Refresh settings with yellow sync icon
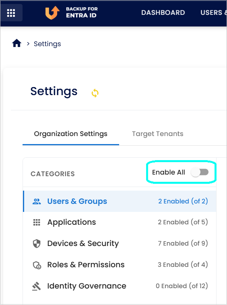This screenshot has width=227, height=305. [x=95, y=93]
